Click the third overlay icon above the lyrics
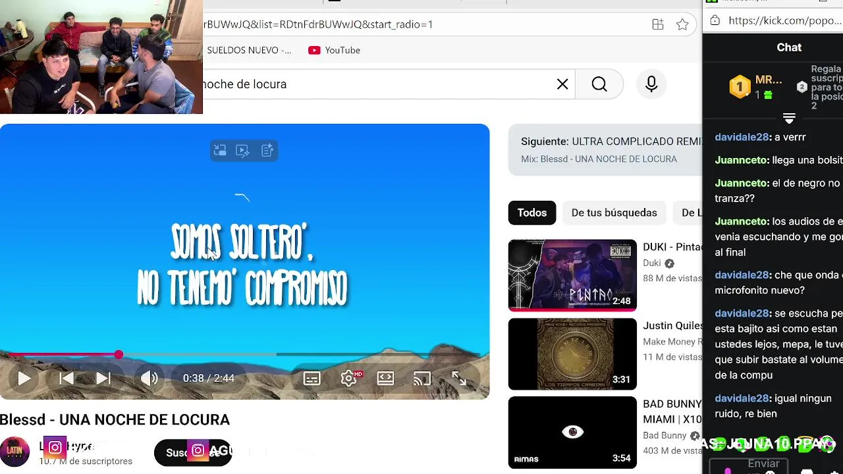843x474 pixels. coord(267,151)
